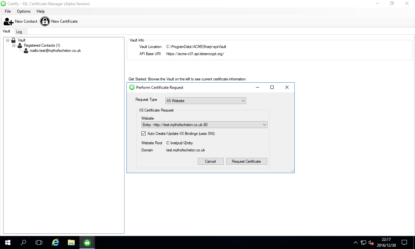The image size is (415, 249).
Task: Show hidden system tray icons
Action: coord(356,242)
